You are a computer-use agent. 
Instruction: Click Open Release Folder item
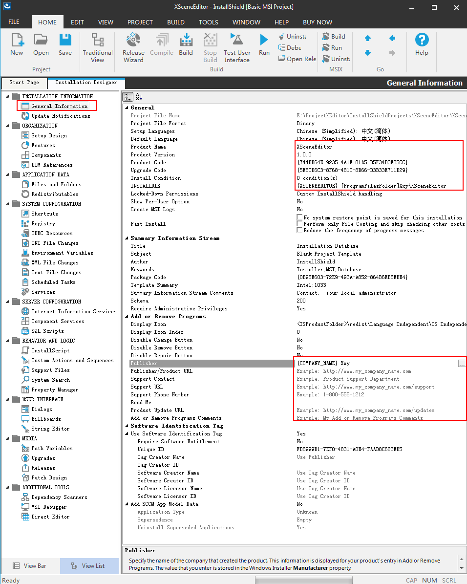(297, 59)
